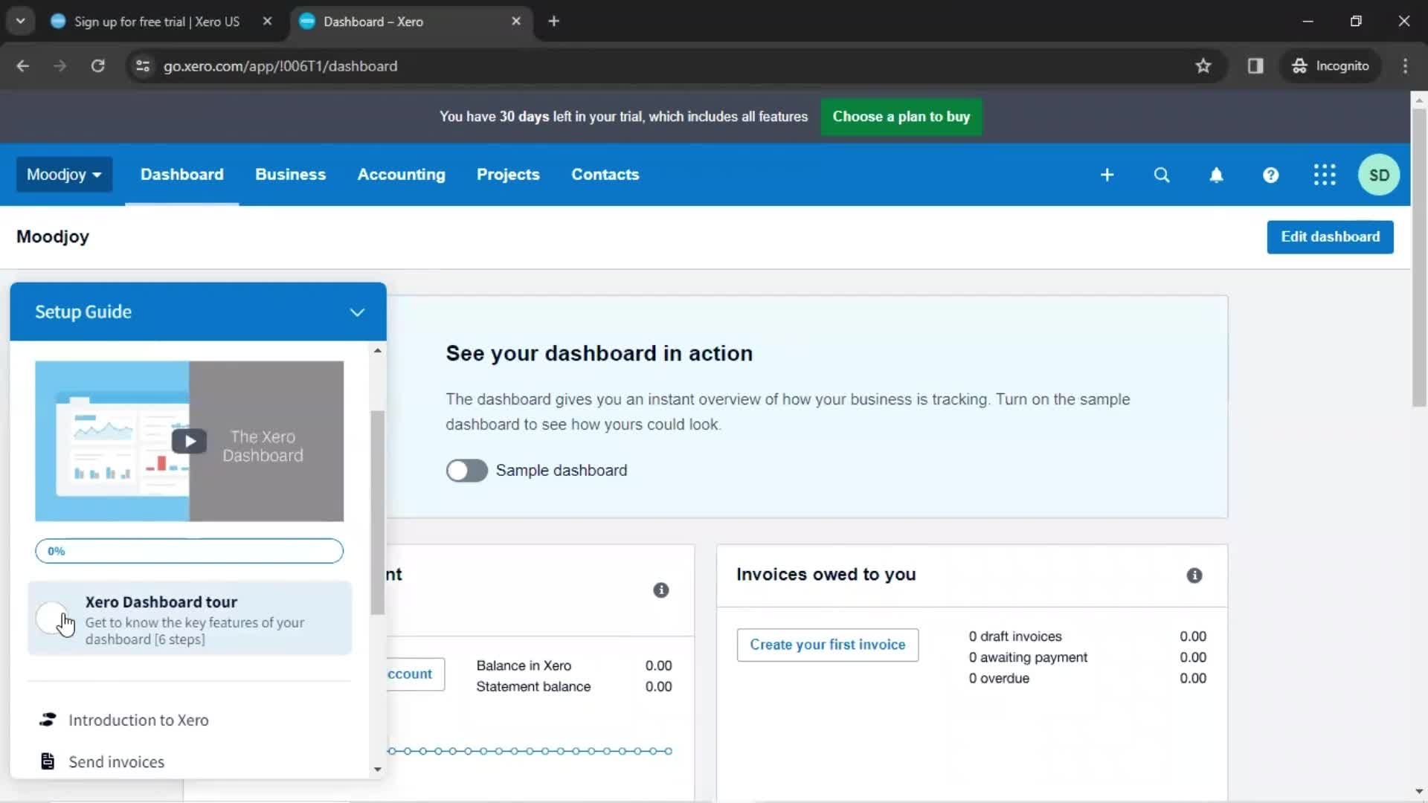This screenshot has width=1428, height=803.
Task: Click Create your first invoice
Action: coord(828,645)
